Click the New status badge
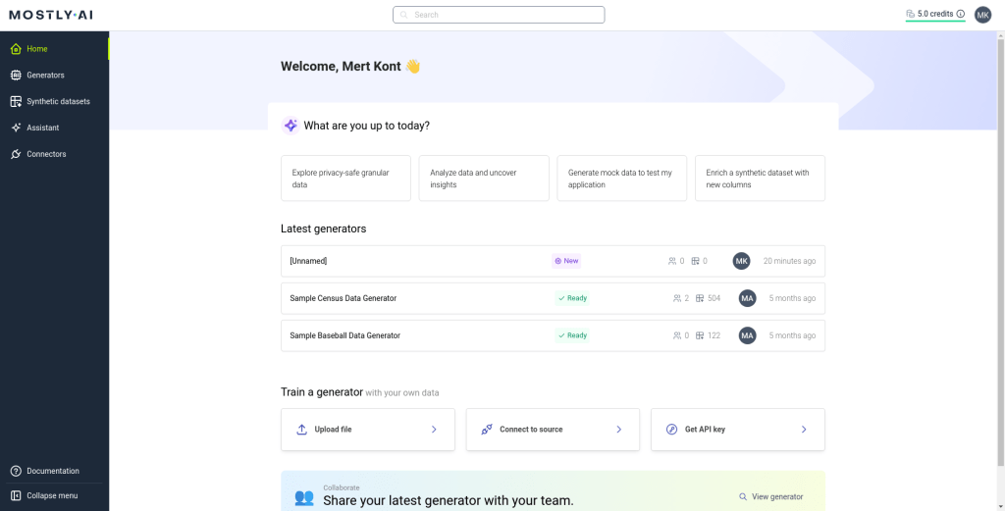Viewport: 1005px width, 511px height. pos(566,261)
